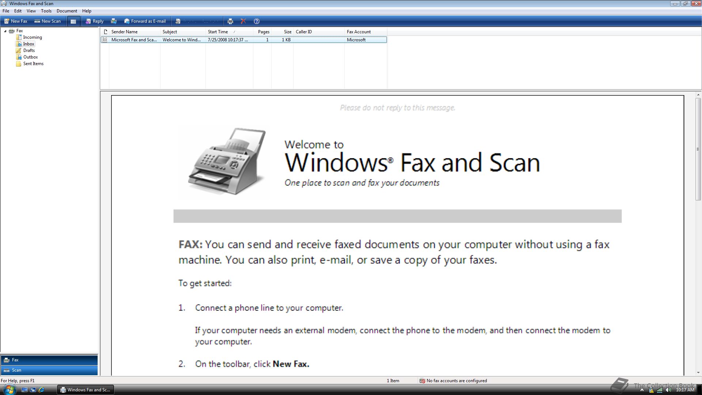Click the volume speaker tray icon
The height and width of the screenshot is (395, 702).
[668, 390]
